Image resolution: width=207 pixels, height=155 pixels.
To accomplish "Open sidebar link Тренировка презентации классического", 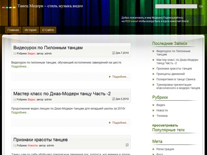I will (178, 86).
